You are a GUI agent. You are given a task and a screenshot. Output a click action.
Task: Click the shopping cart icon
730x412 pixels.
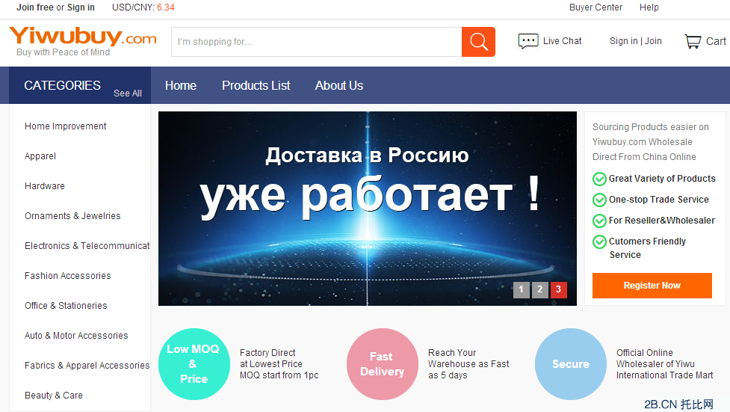[693, 41]
